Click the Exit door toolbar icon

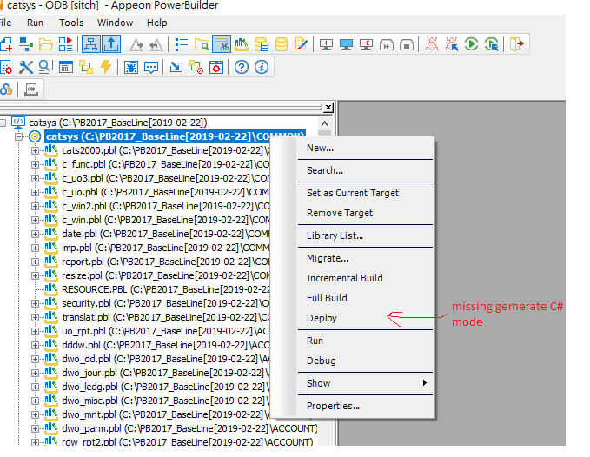pyautogui.click(x=518, y=43)
